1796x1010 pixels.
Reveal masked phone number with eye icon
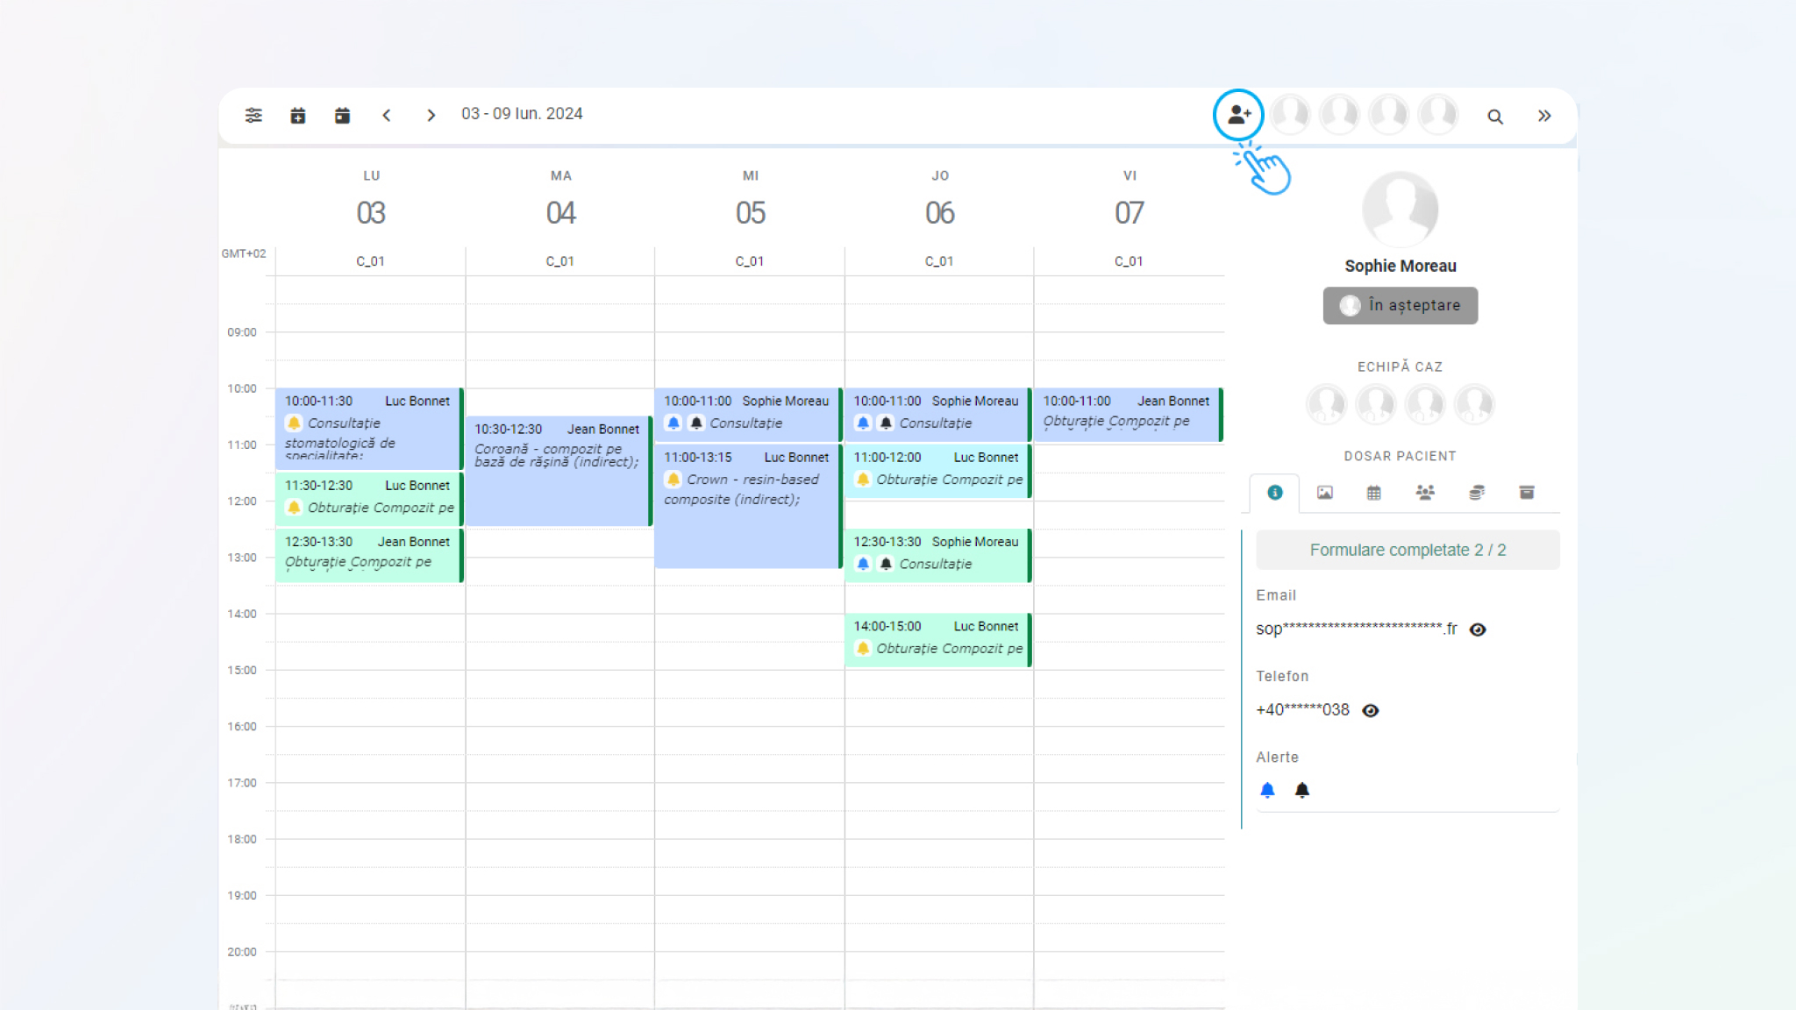(1371, 710)
